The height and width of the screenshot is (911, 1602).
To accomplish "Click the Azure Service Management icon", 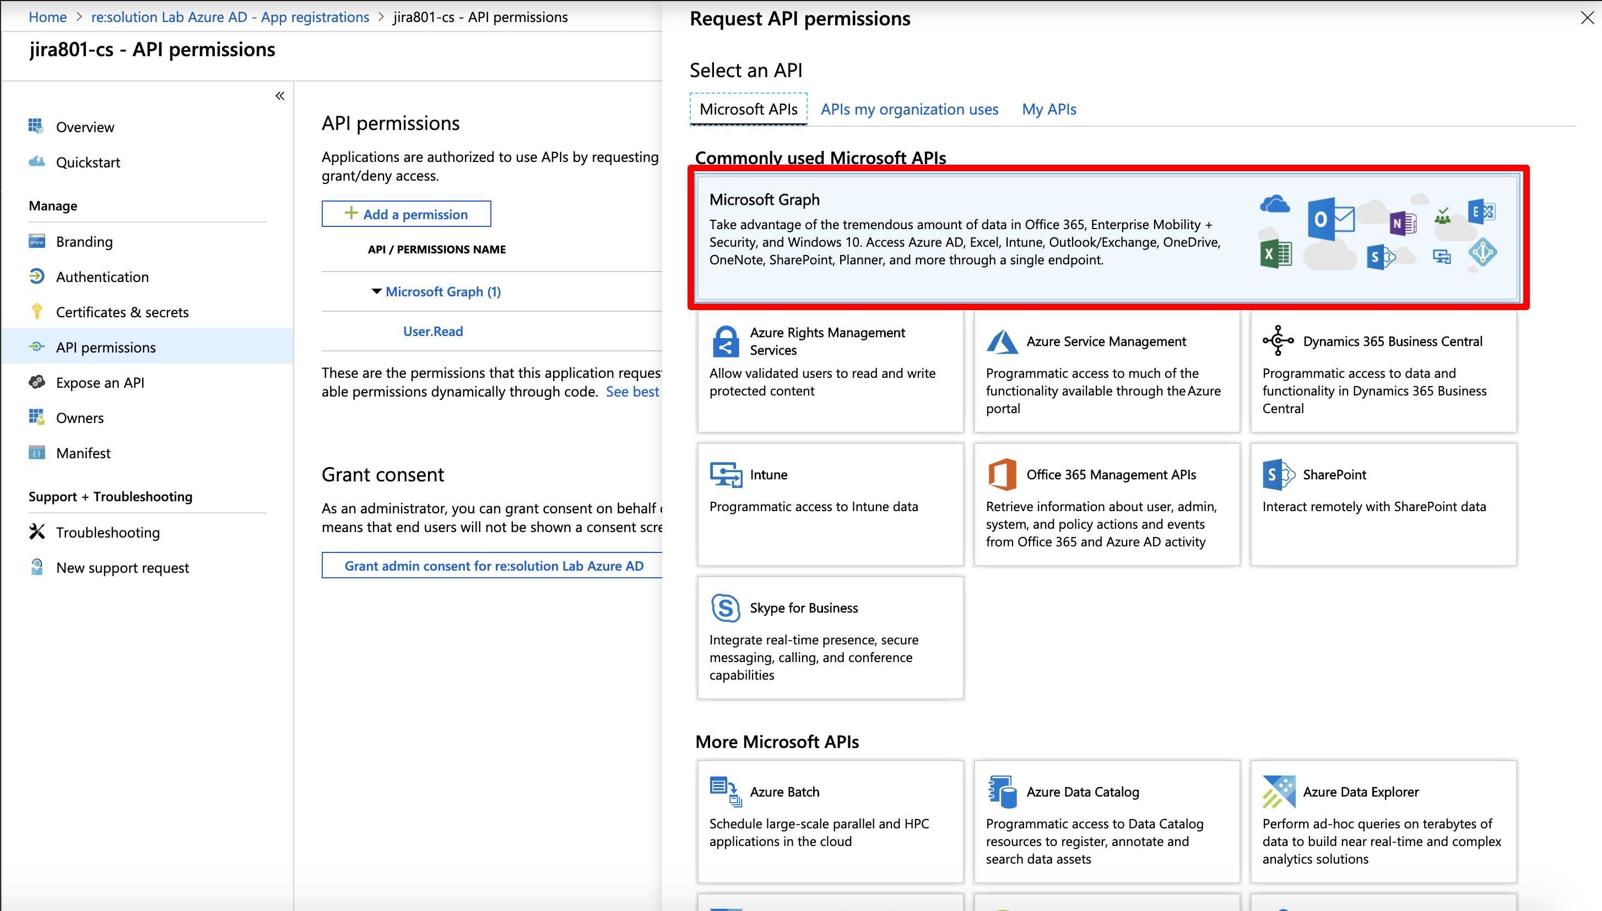I will tap(1002, 341).
